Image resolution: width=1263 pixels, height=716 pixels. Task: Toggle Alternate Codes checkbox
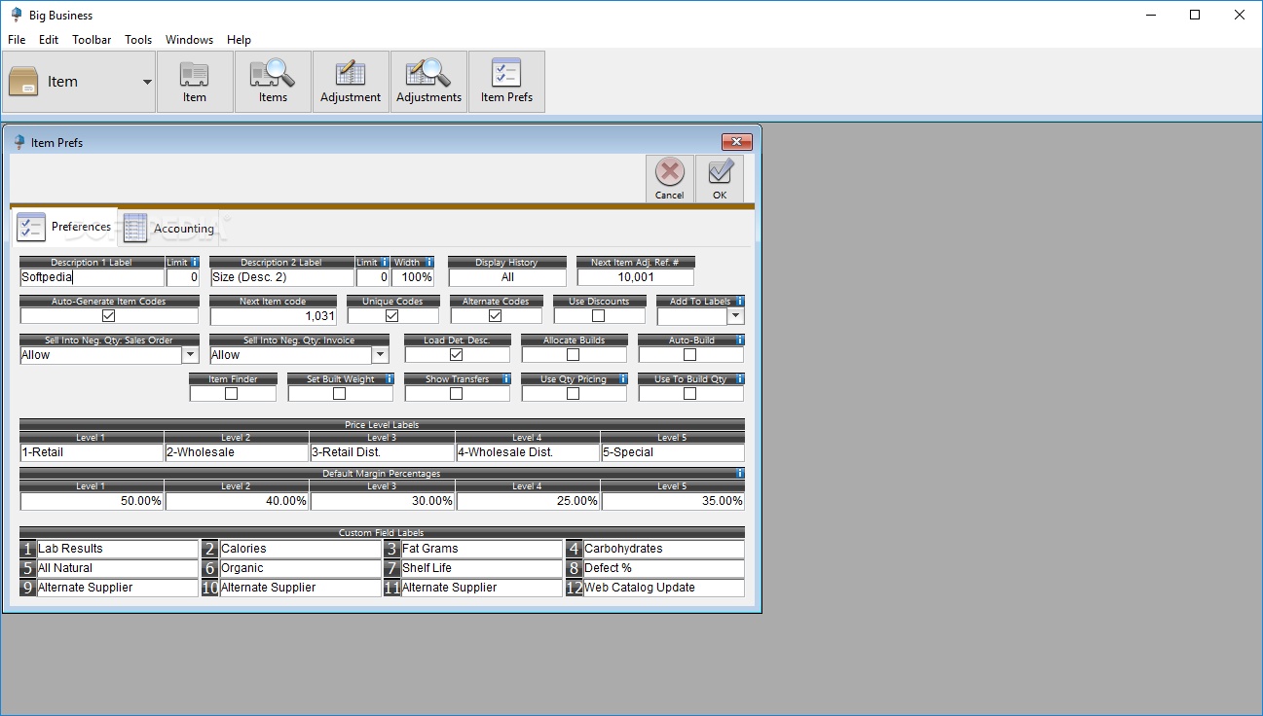point(495,316)
